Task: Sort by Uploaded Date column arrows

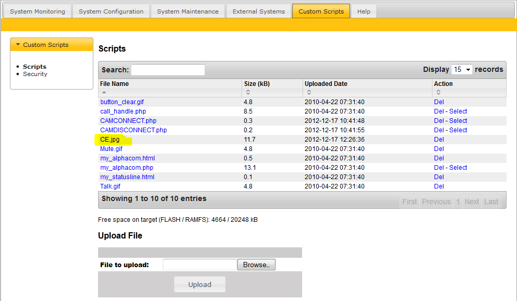Action: [309, 92]
